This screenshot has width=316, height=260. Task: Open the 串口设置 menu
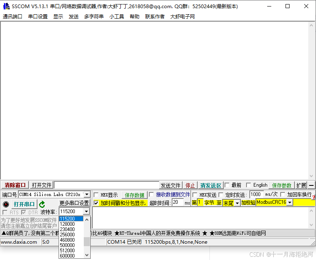[38, 17]
